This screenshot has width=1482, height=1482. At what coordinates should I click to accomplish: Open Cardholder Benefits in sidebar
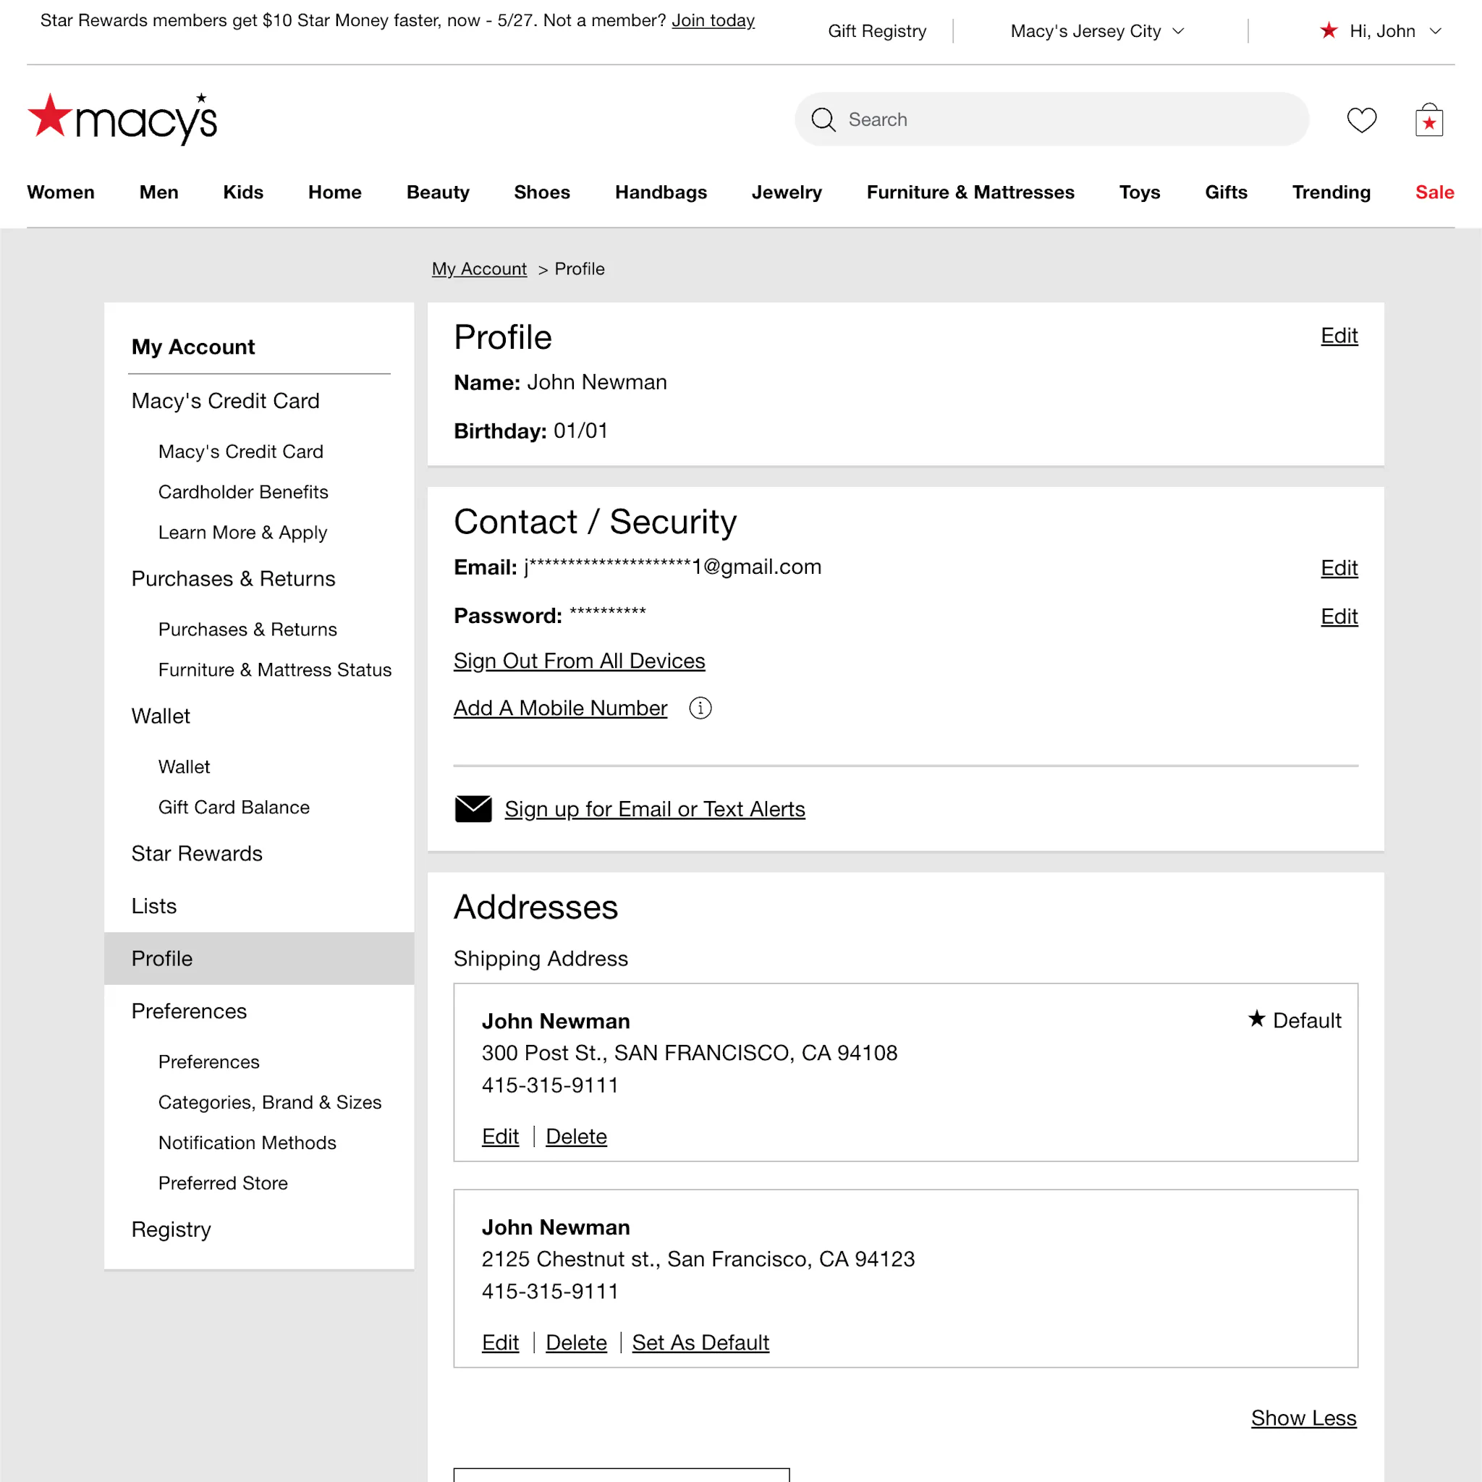(x=242, y=491)
